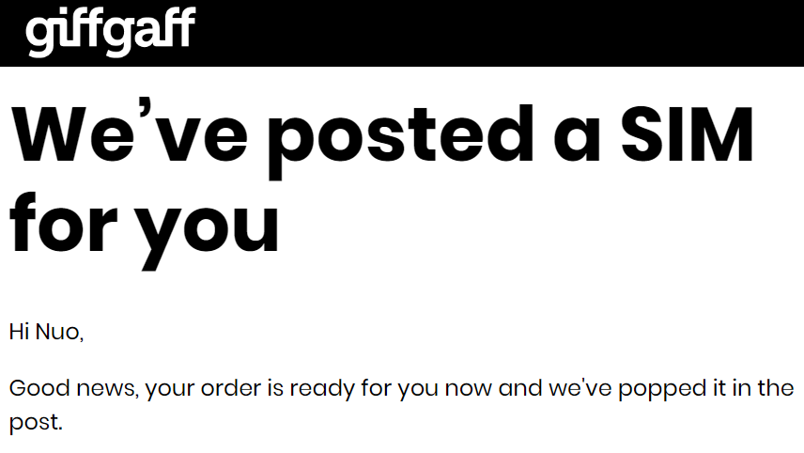
Task: Click the black header bar beside the logo
Action: point(498,33)
